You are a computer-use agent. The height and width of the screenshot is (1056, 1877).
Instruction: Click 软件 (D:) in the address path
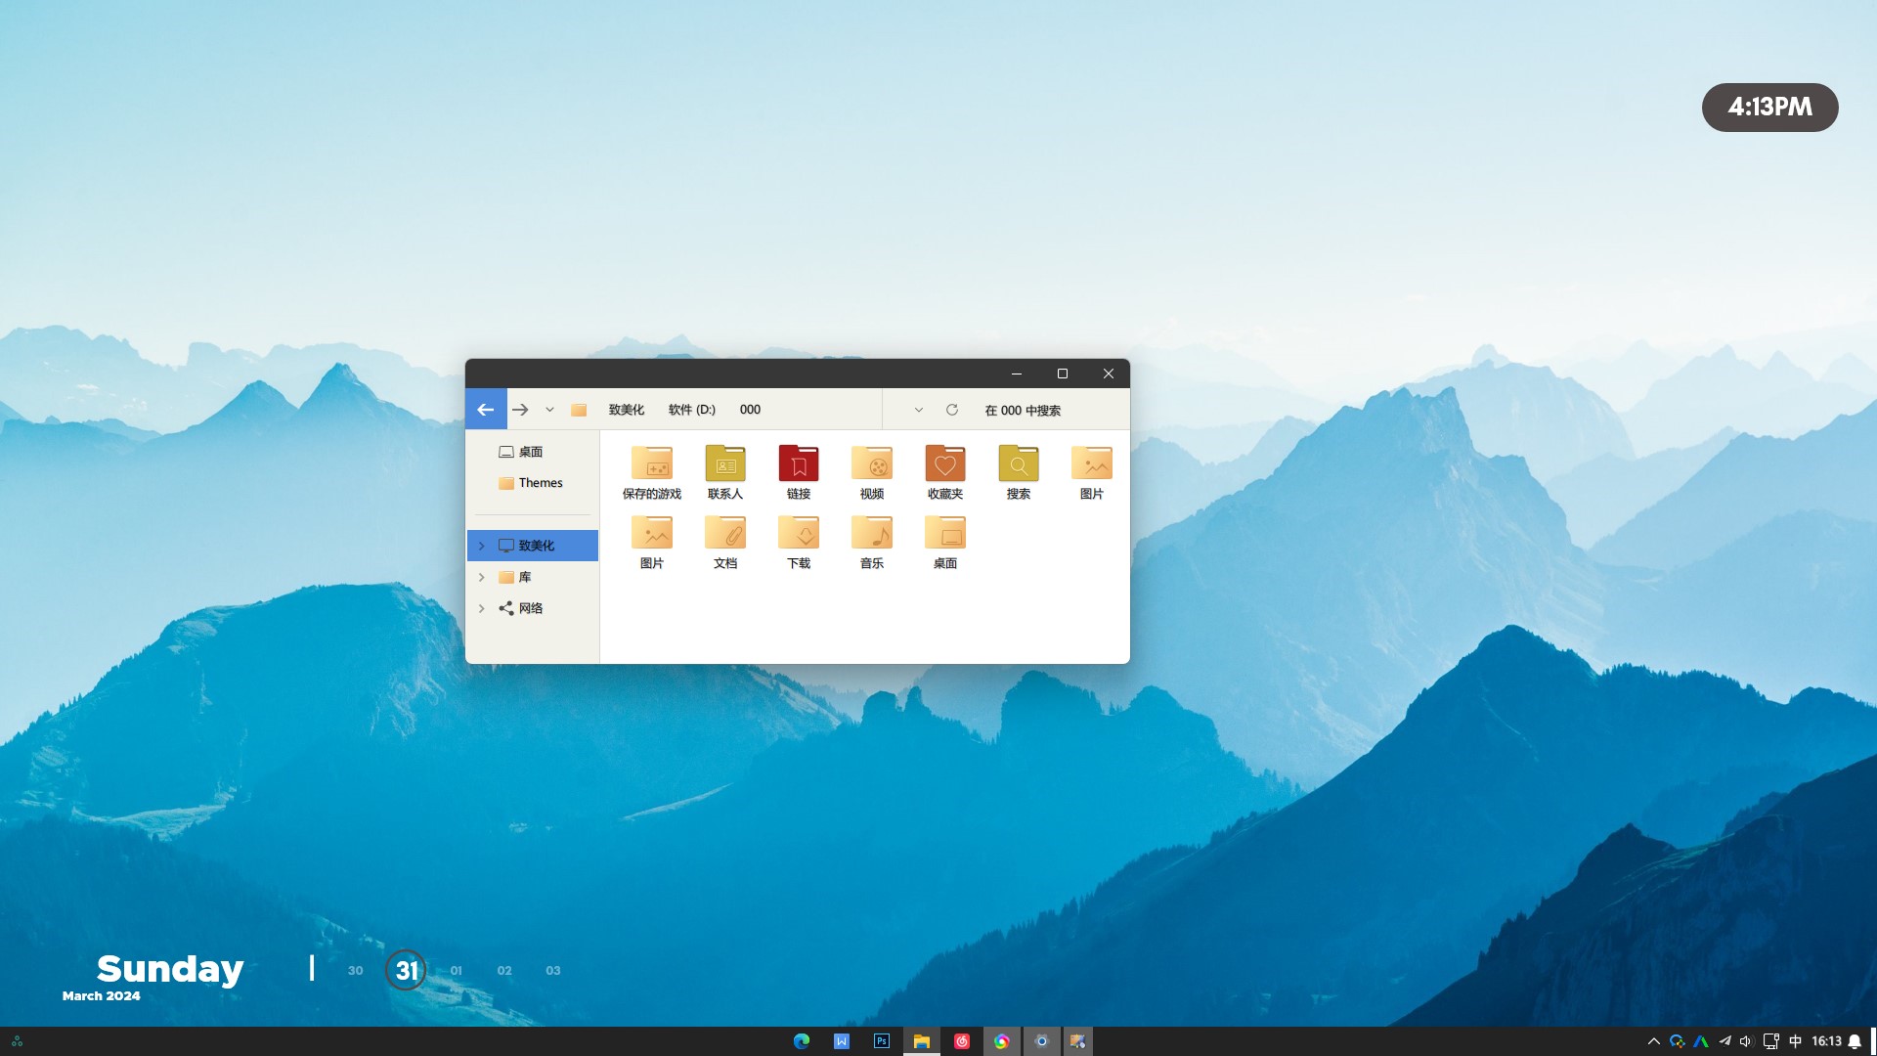click(691, 410)
